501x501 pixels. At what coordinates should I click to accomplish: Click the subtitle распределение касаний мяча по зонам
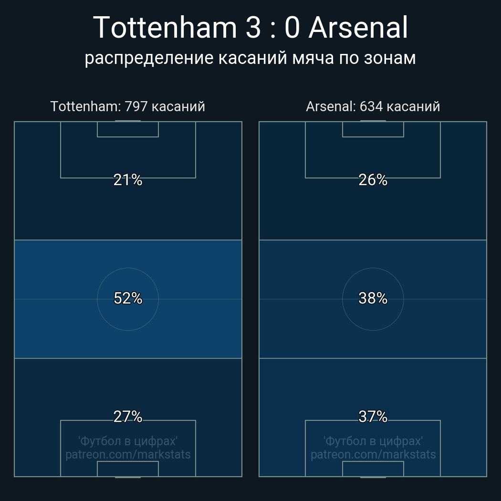click(250, 58)
